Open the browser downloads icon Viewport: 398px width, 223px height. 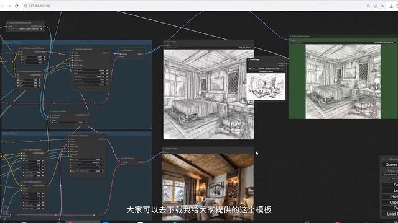click(391, 6)
